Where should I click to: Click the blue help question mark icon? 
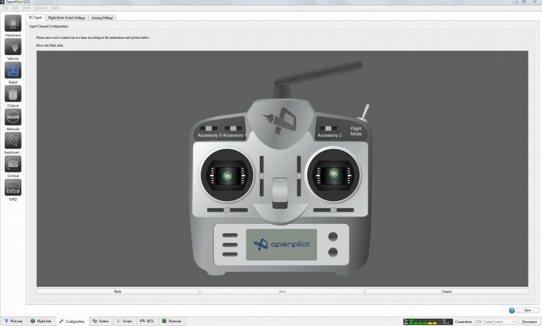click(x=512, y=311)
